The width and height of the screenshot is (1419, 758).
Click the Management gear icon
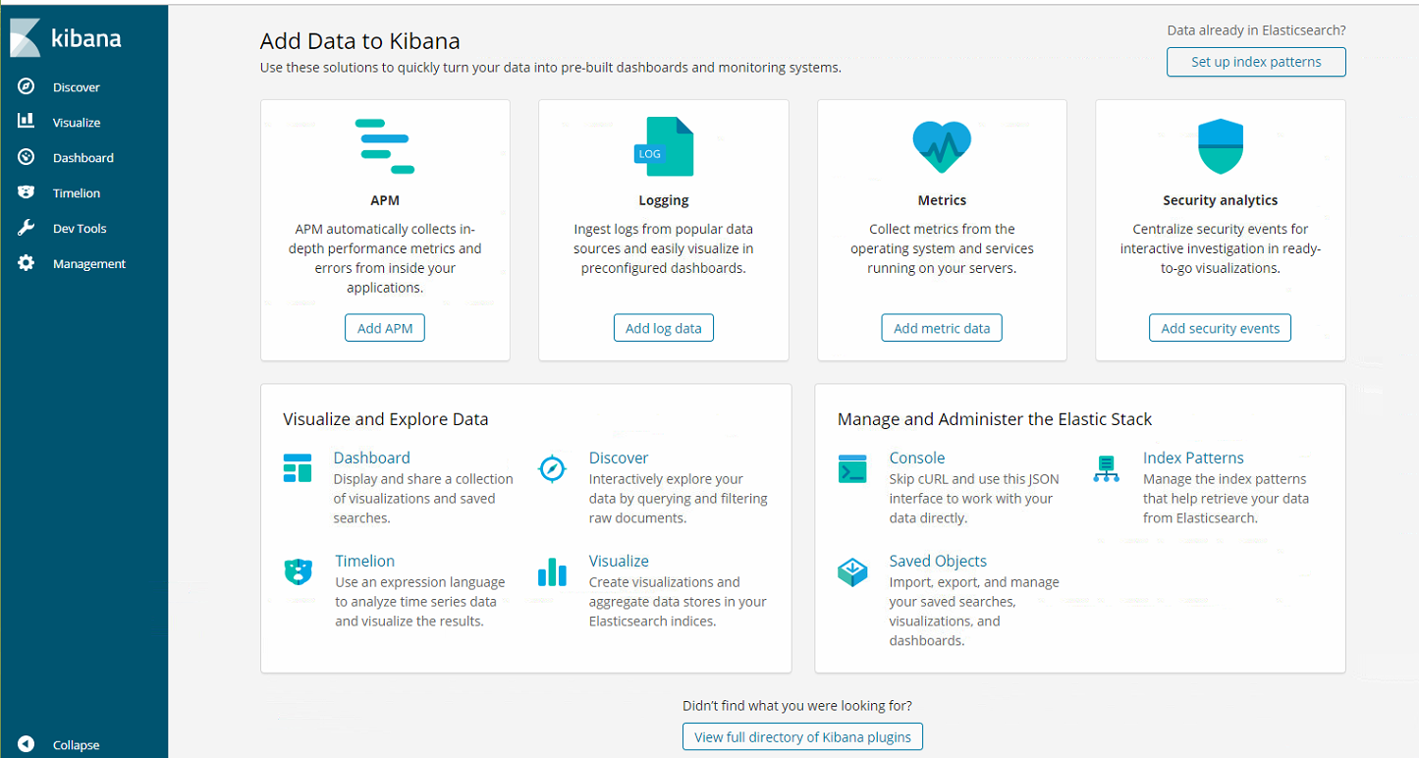pos(27,263)
